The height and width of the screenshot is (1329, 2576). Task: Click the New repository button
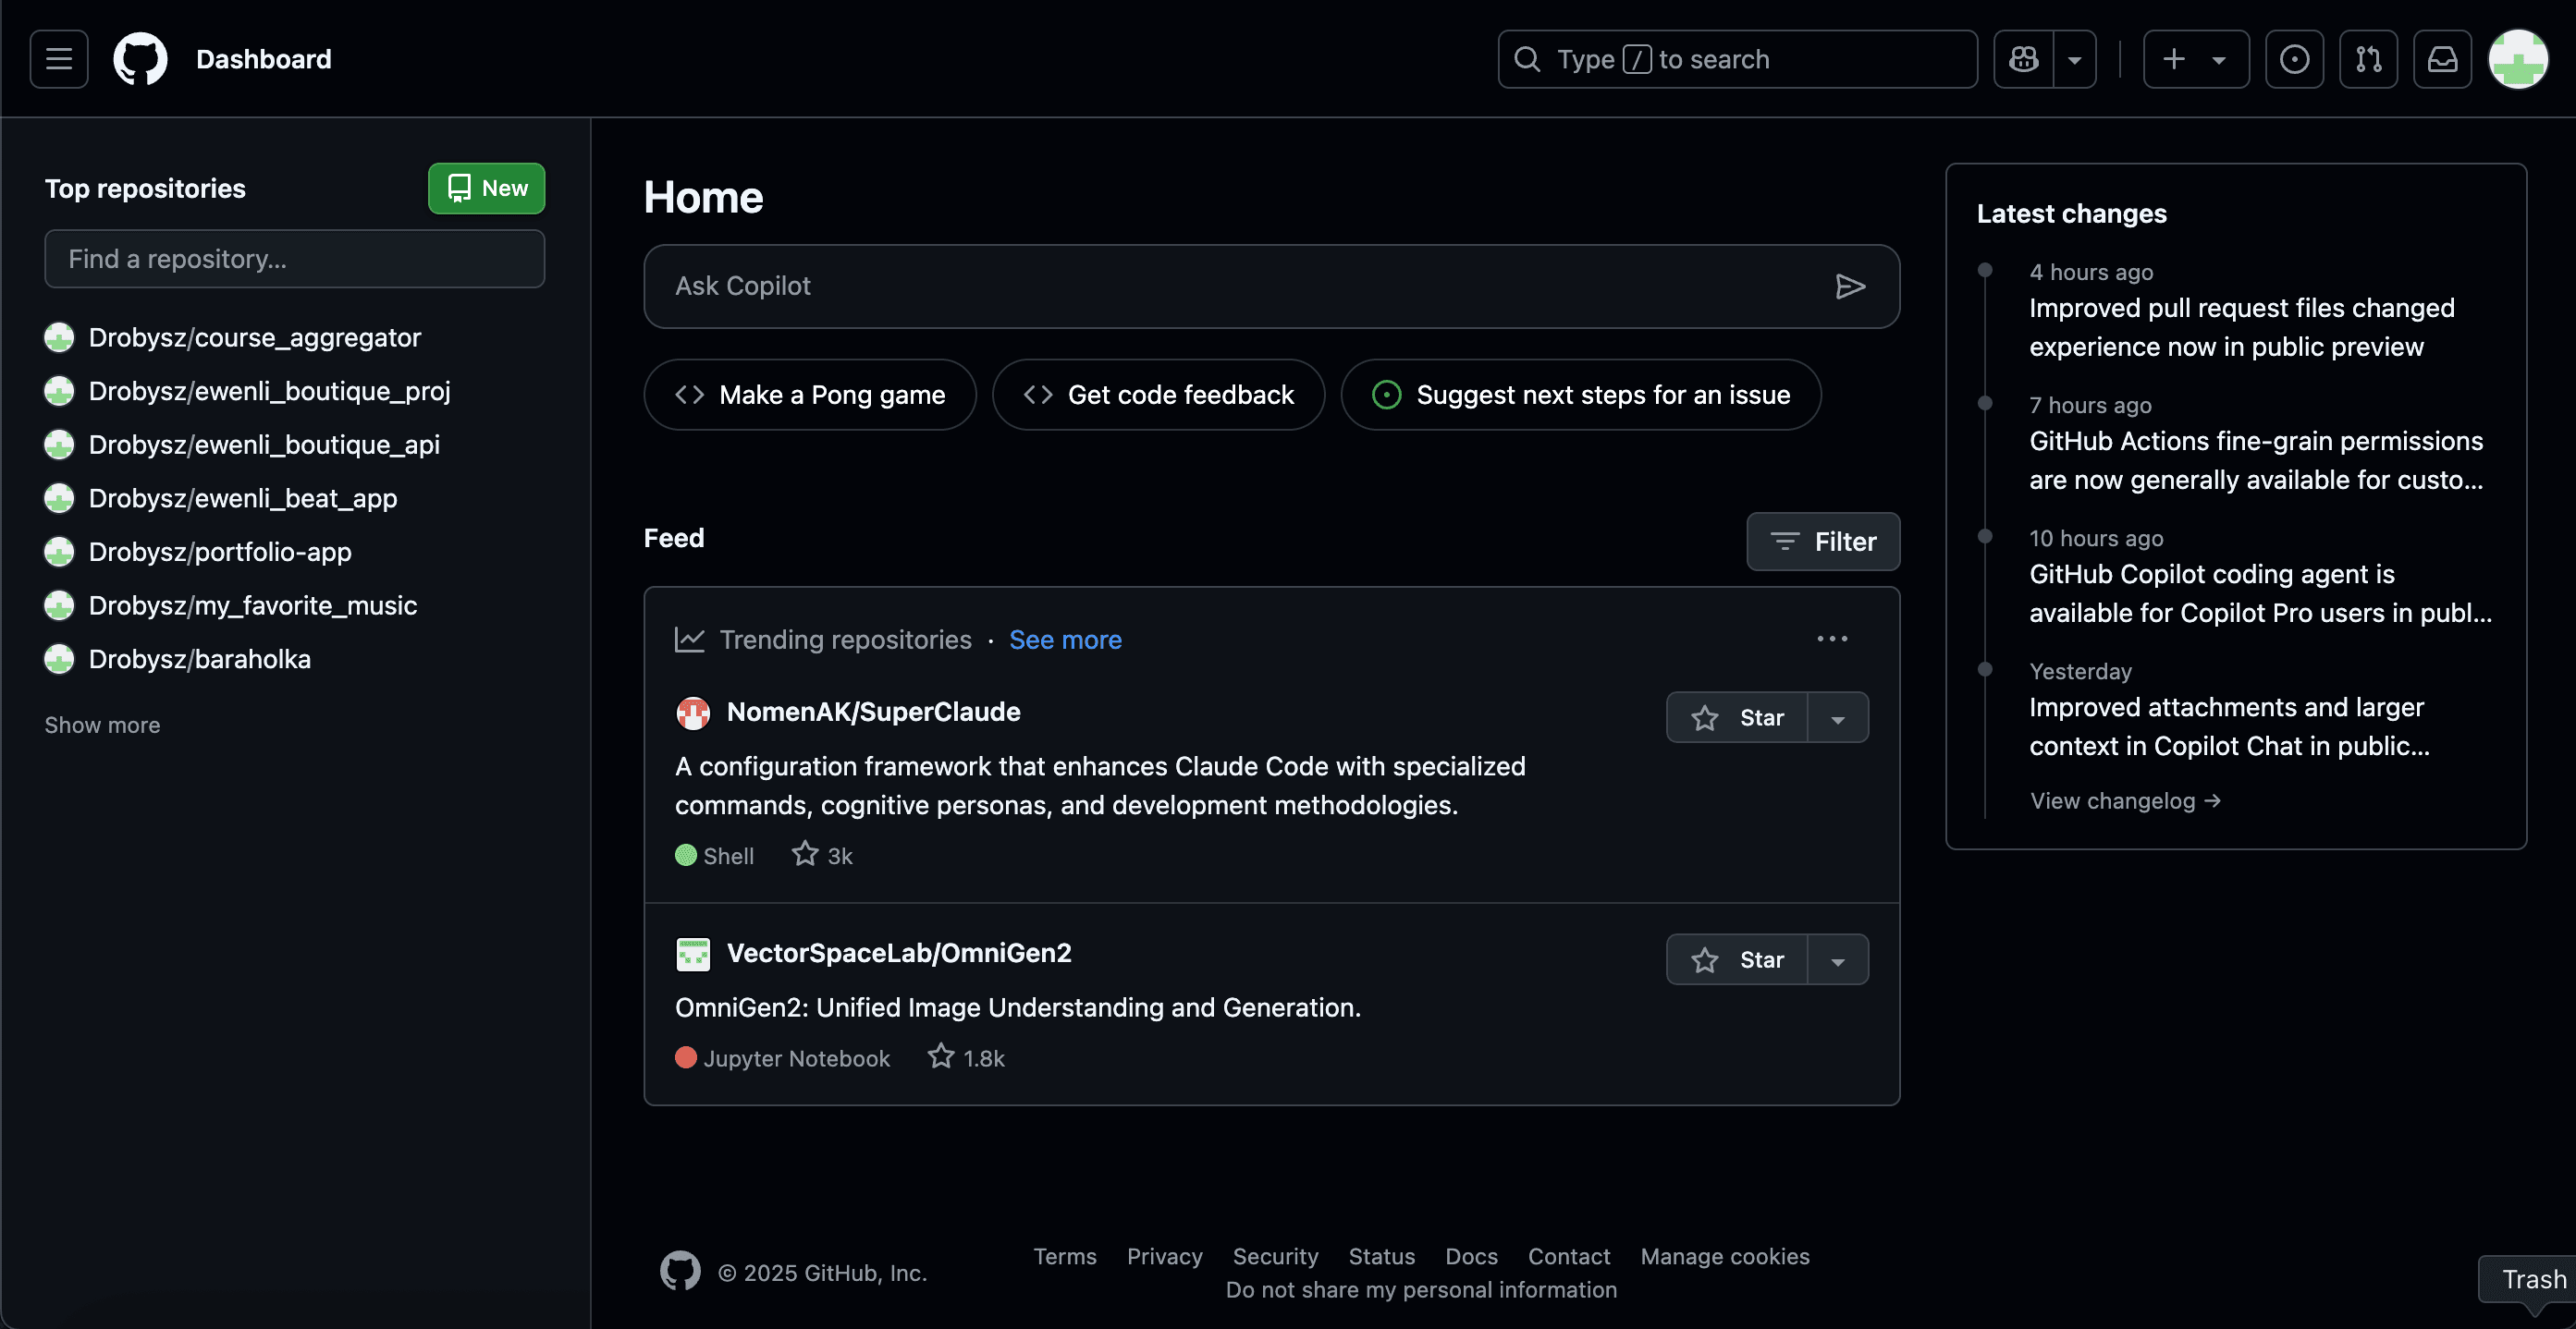[x=486, y=188]
